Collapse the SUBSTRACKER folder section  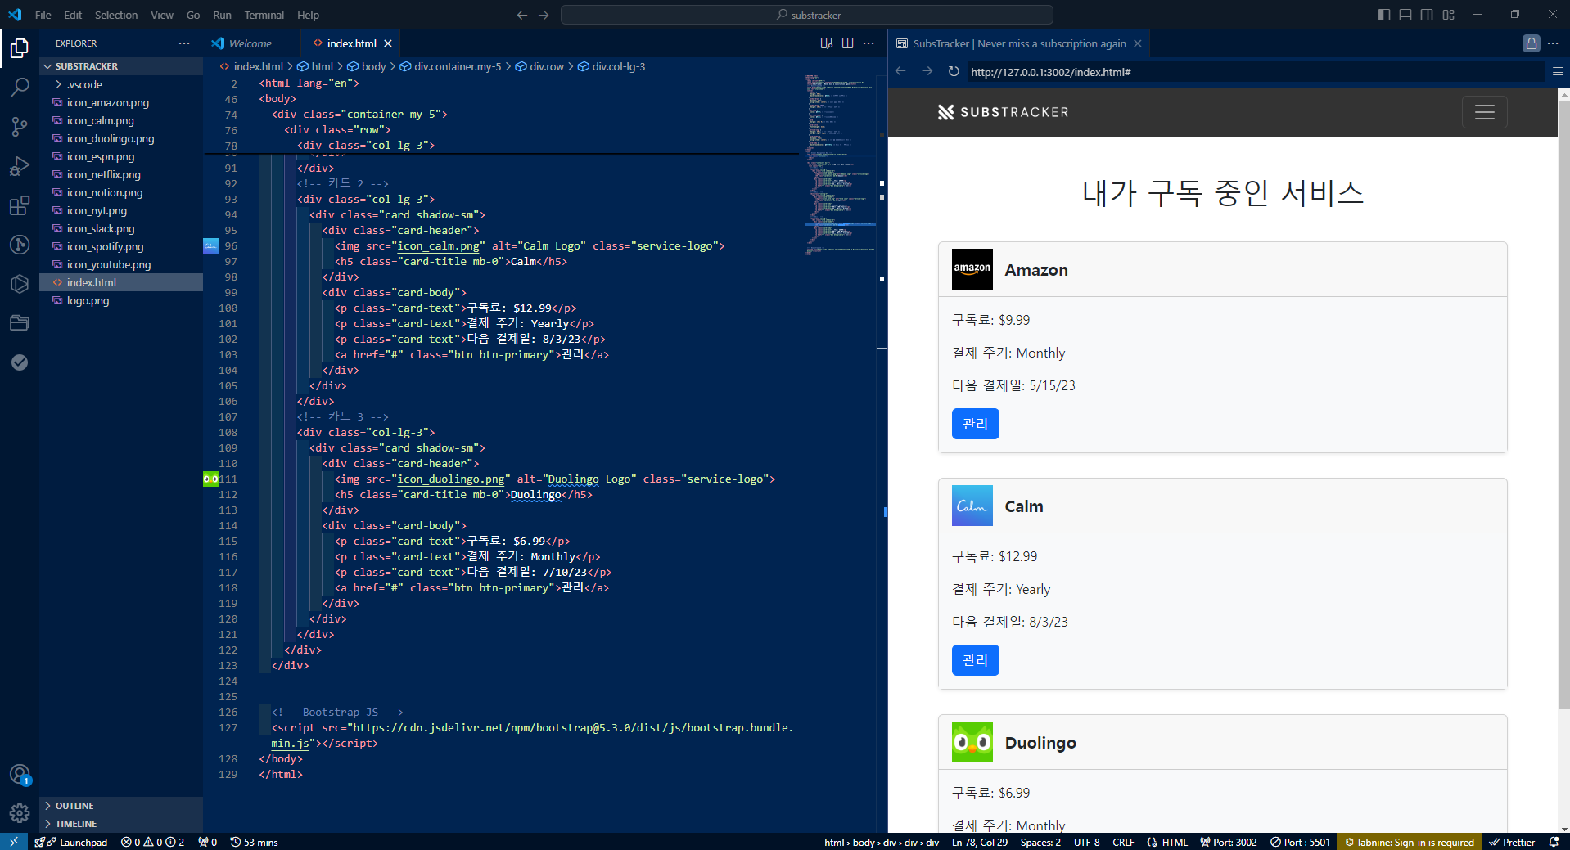121,66
